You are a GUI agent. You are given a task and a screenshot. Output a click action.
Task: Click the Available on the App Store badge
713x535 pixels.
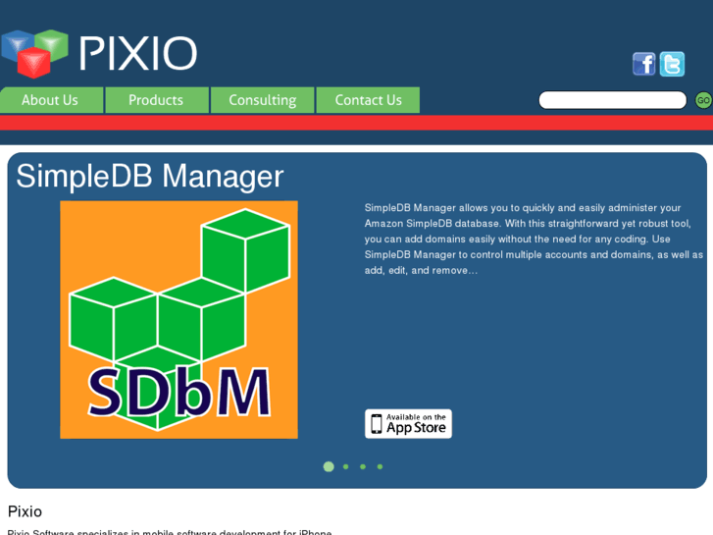pos(408,424)
